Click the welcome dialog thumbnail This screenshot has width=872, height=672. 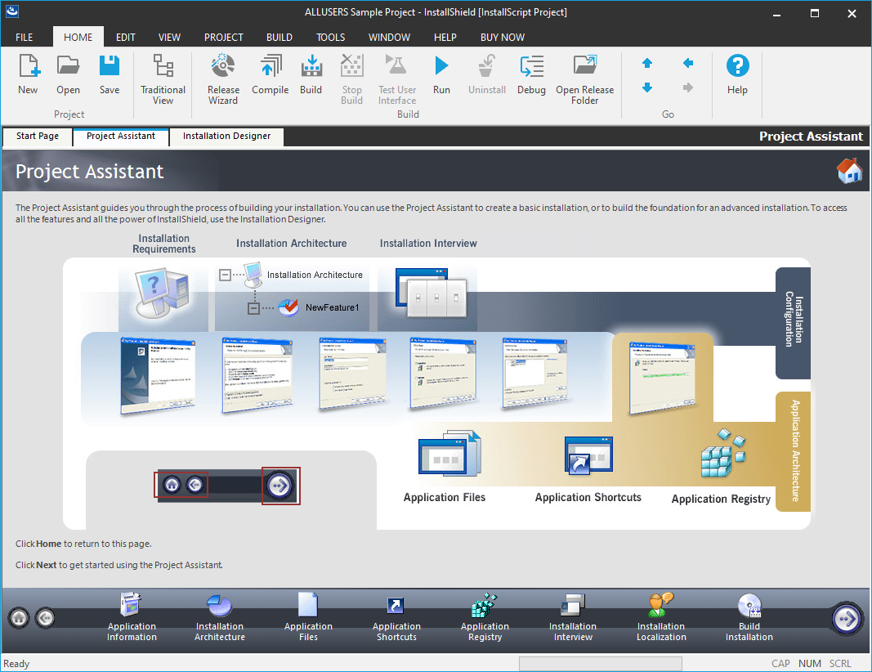pos(158,376)
